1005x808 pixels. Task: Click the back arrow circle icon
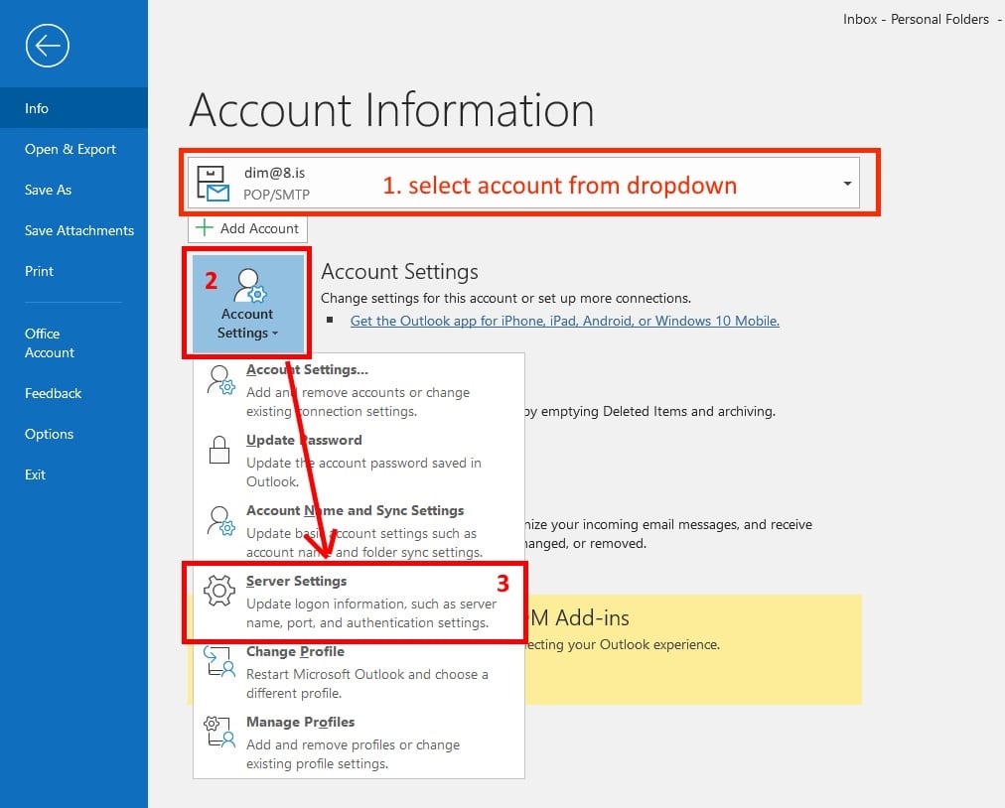point(48,46)
